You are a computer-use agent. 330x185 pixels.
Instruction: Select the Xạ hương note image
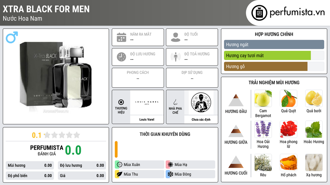[314, 163]
